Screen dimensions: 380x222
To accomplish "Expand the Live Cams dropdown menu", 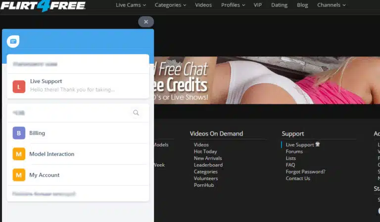I will (x=131, y=5).
